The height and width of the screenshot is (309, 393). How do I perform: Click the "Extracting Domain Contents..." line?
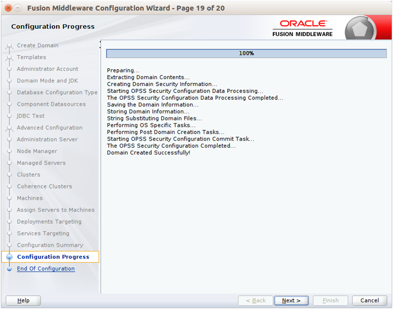point(149,77)
